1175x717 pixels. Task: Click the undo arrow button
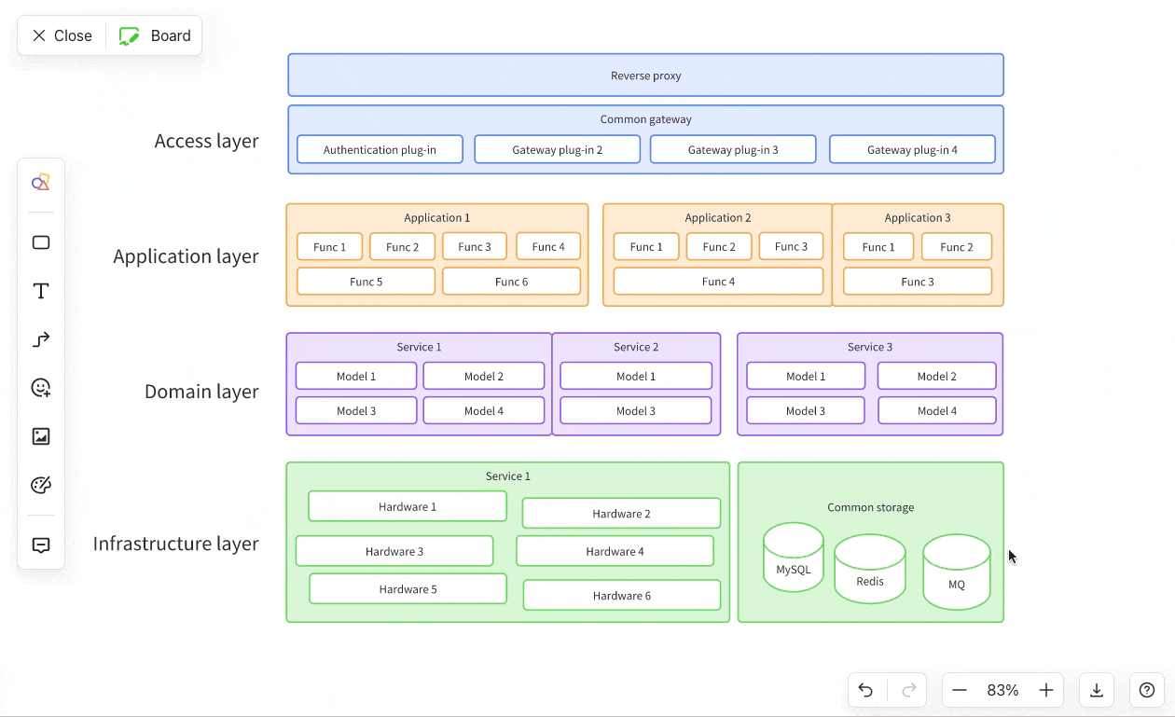865,690
